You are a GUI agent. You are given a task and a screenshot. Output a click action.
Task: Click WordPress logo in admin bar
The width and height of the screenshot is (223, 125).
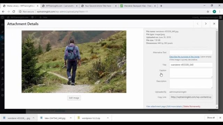coord(2,17)
